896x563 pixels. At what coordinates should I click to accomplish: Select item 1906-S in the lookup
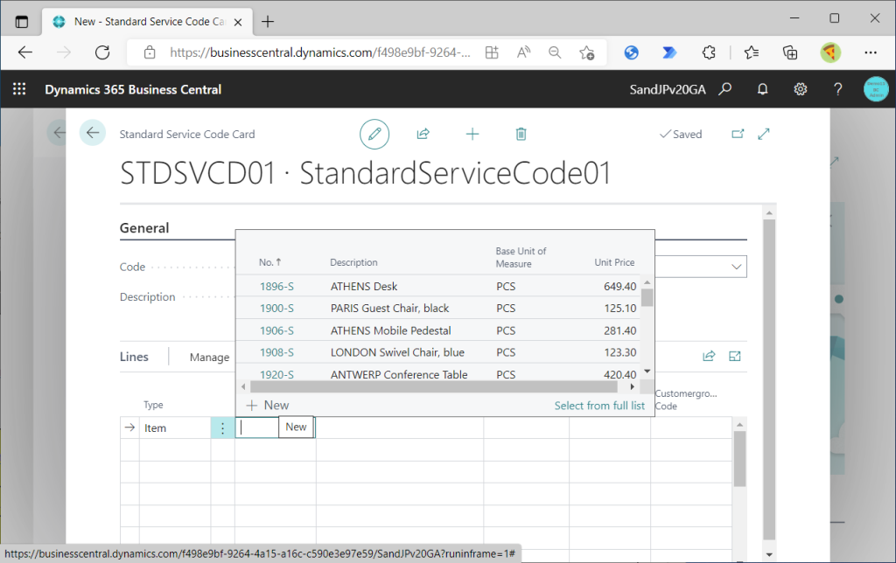click(x=276, y=330)
